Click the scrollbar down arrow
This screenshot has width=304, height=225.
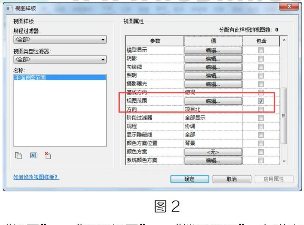(x=284, y=161)
